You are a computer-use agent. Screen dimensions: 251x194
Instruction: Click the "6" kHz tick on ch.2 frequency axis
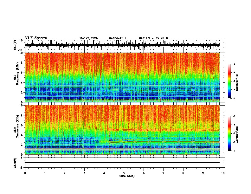(22, 125)
